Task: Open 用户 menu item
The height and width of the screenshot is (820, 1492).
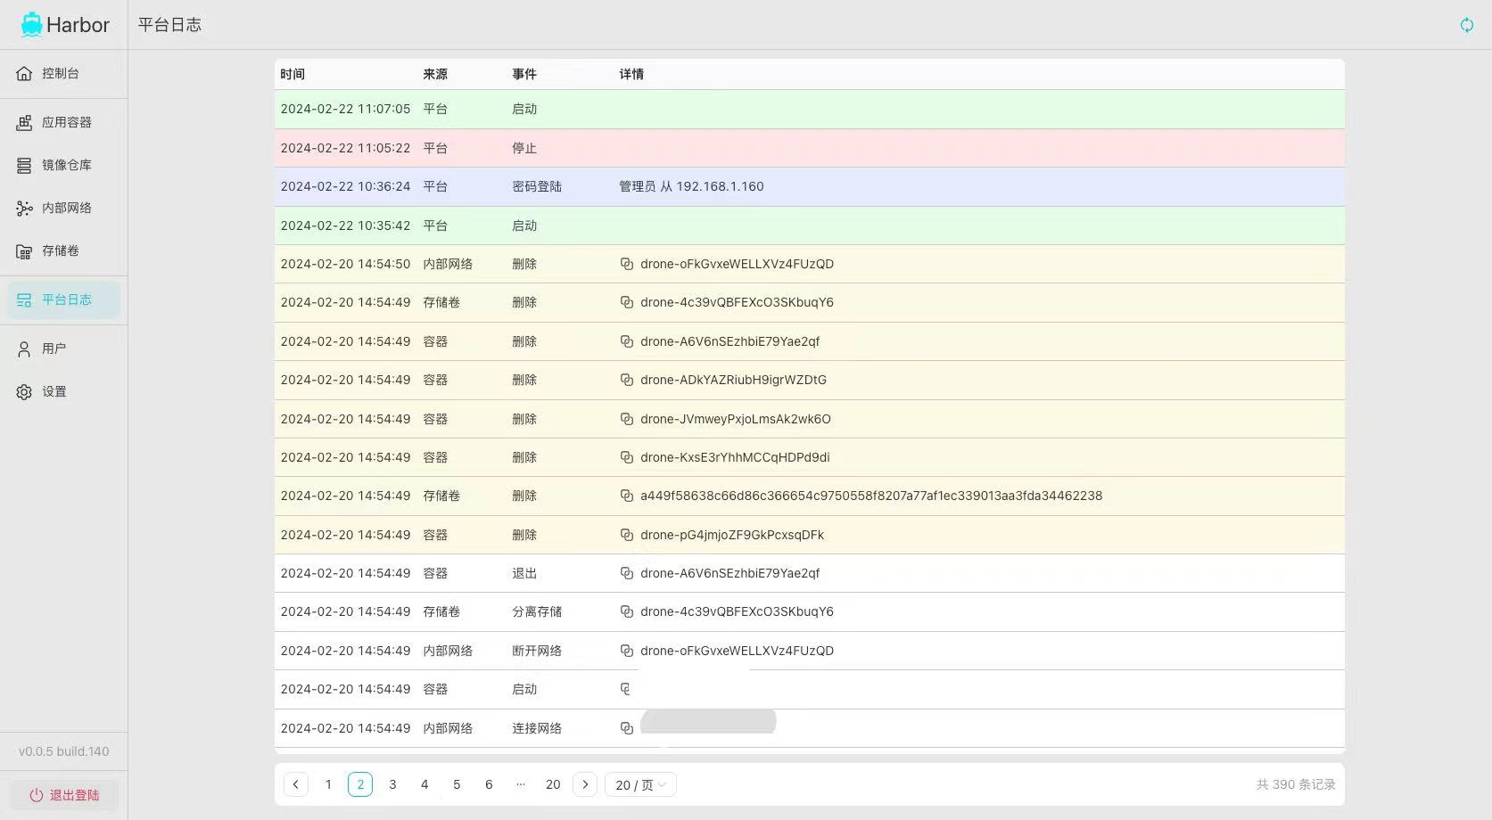Action: coord(63,349)
